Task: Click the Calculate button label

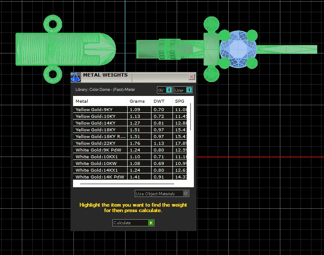Action: [x=122, y=223]
